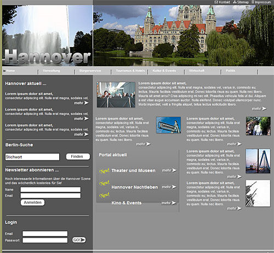Screen dimensions: 274x253
Task: Click the Hannover logo in the header
Action: 48,57
